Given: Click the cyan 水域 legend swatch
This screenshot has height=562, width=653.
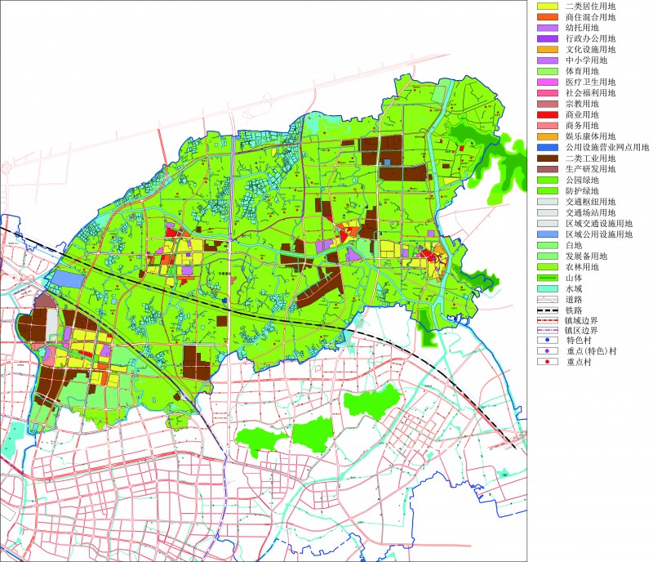Looking at the screenshot, I should (546, 288).
